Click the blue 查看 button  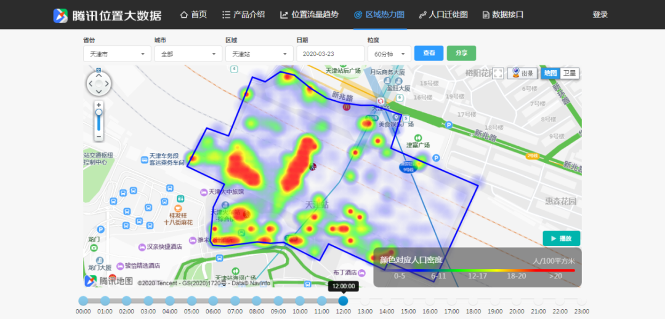coord(429,53)
